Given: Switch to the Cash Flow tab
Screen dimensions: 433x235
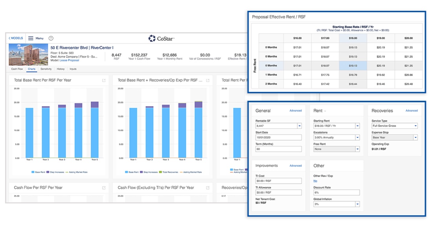Looking at the screenshot, I should click(x=17, y=69).
